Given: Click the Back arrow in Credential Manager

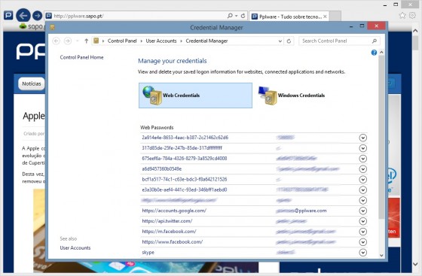Looking at the screenshot, I should click(x=57, y=41).
